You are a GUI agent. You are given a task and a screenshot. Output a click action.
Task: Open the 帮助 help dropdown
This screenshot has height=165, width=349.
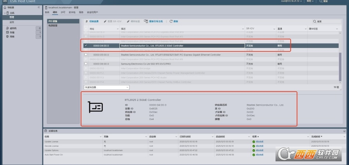[310, 1]
